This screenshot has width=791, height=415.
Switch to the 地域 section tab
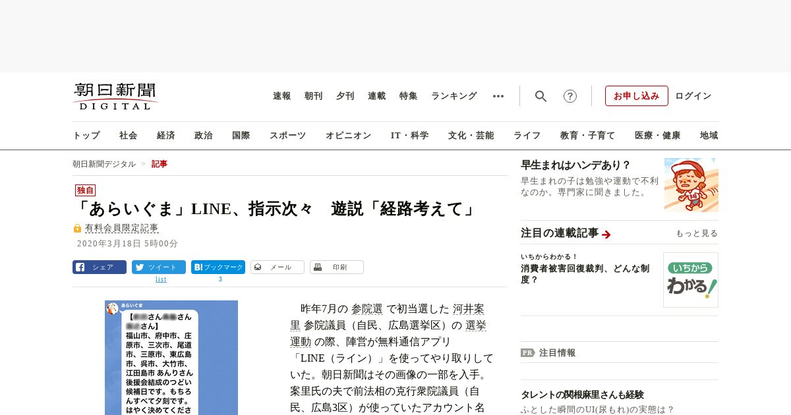pos(709,136)
